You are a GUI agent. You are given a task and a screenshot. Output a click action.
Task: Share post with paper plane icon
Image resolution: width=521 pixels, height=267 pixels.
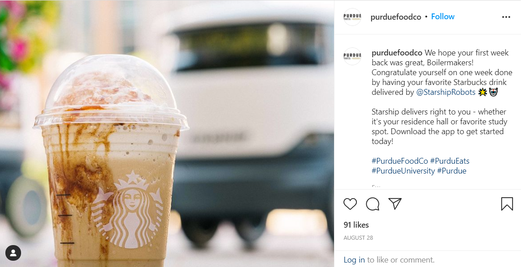[395, 203]
